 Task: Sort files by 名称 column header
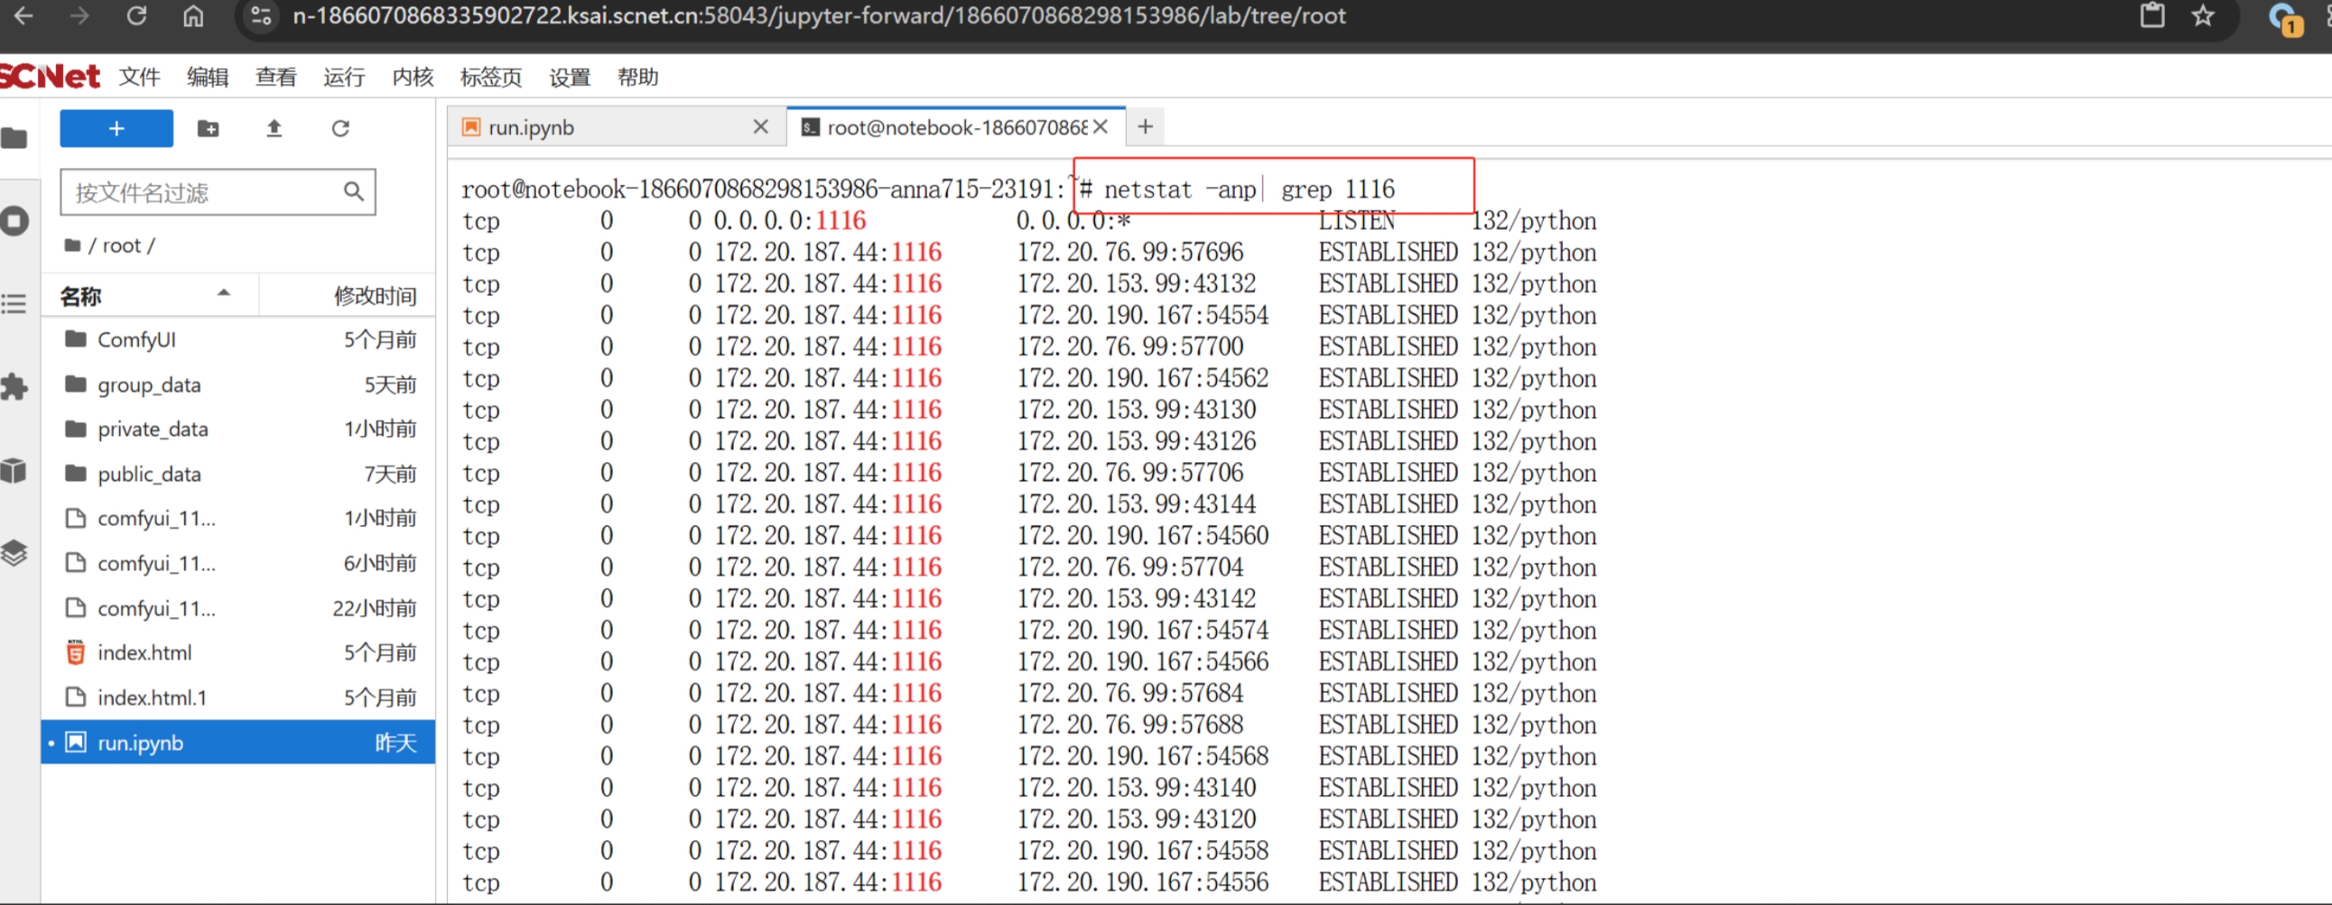click(81, 296)
